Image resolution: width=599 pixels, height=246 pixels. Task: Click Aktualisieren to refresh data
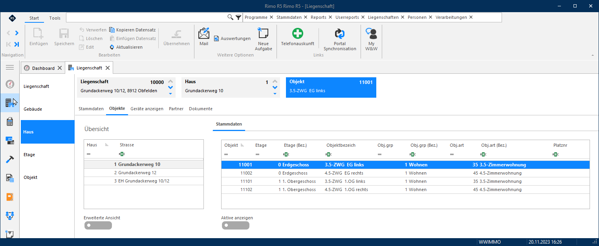click(126, 47)
